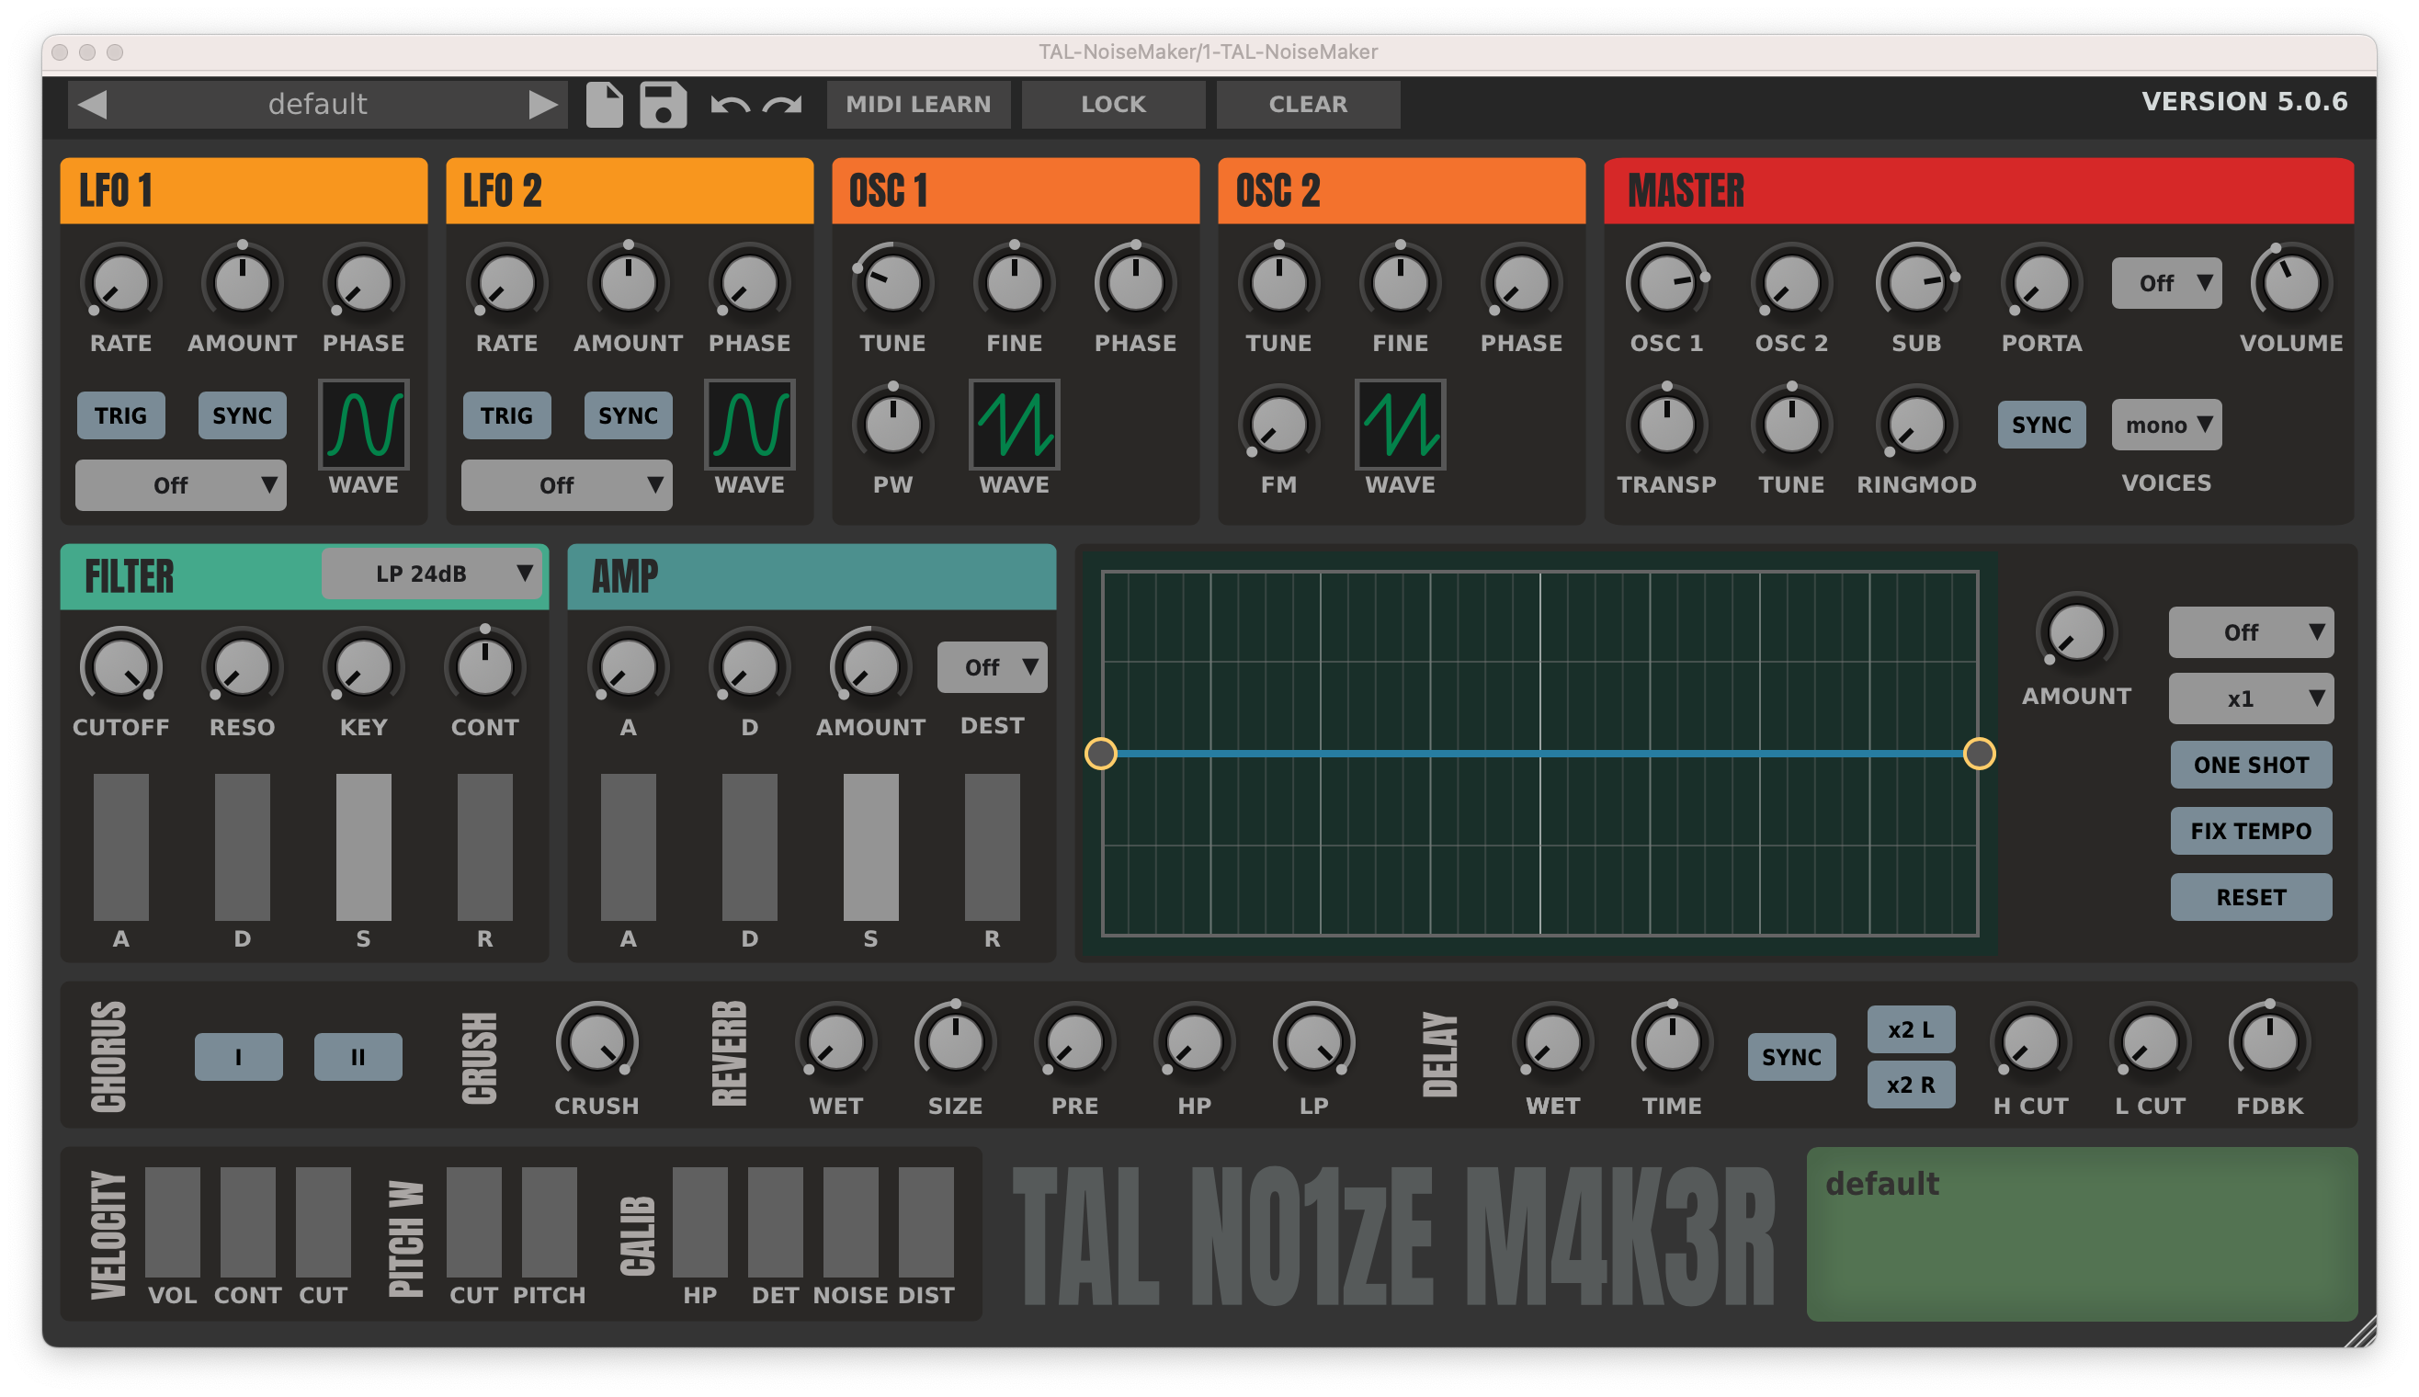Image resolution: width=2419 pixels, height=1397 pixels.
Task: Open the mono voices dropdown
Action: tap(2165, 424)
